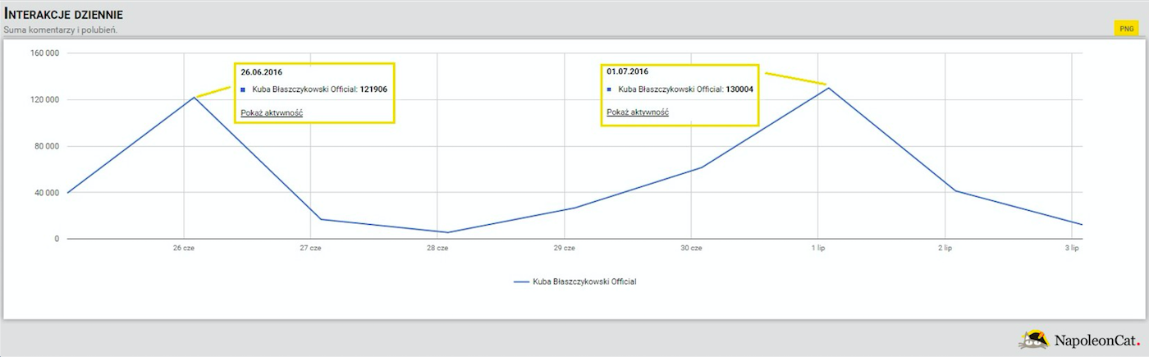
Task: Select the blue series square in 01.07.2016 tooltip
Action: click(610, 89)
